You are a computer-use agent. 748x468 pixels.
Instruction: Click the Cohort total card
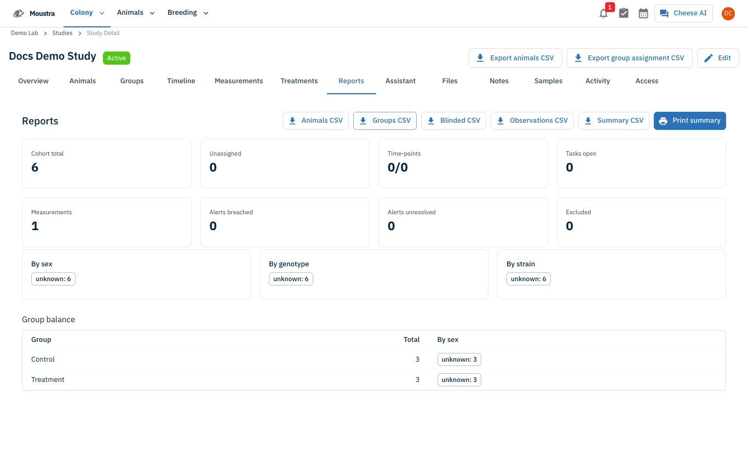[107, 163]
